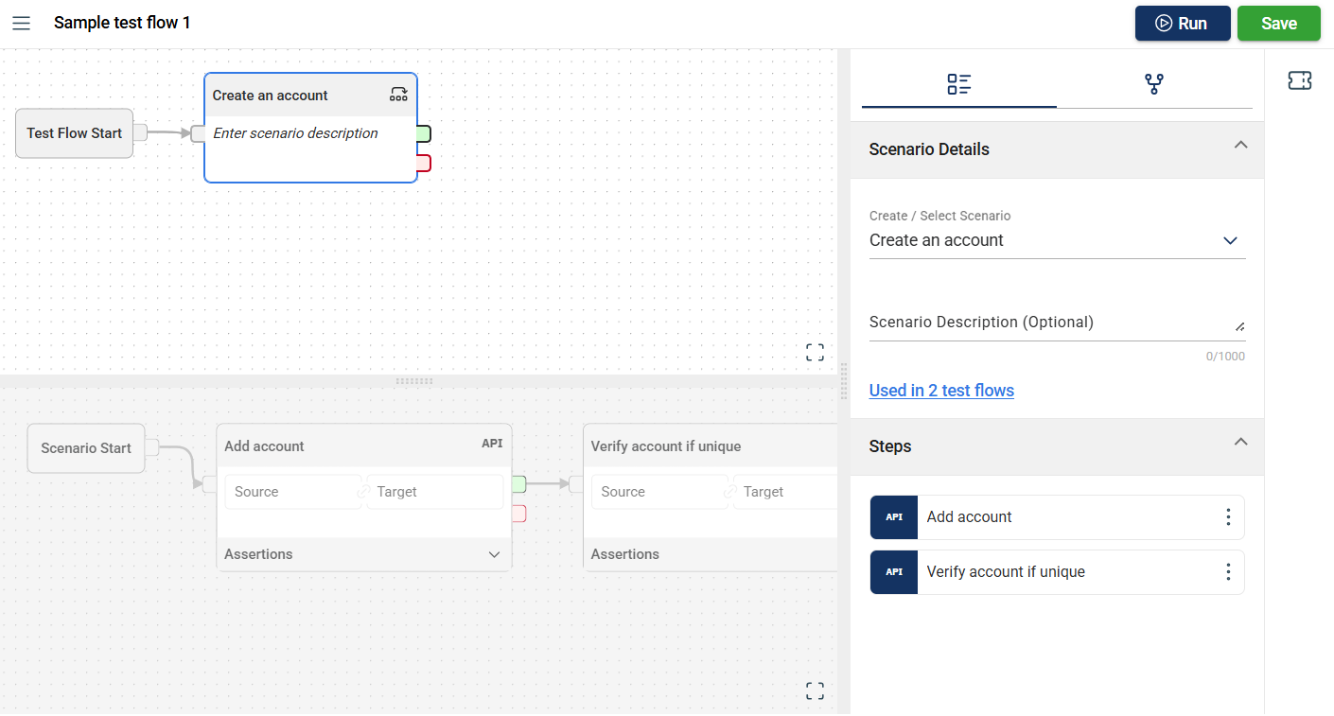Click the API icon beside Add account step
This screenshot has width=1334, height=716.
[x=894, y=517]
